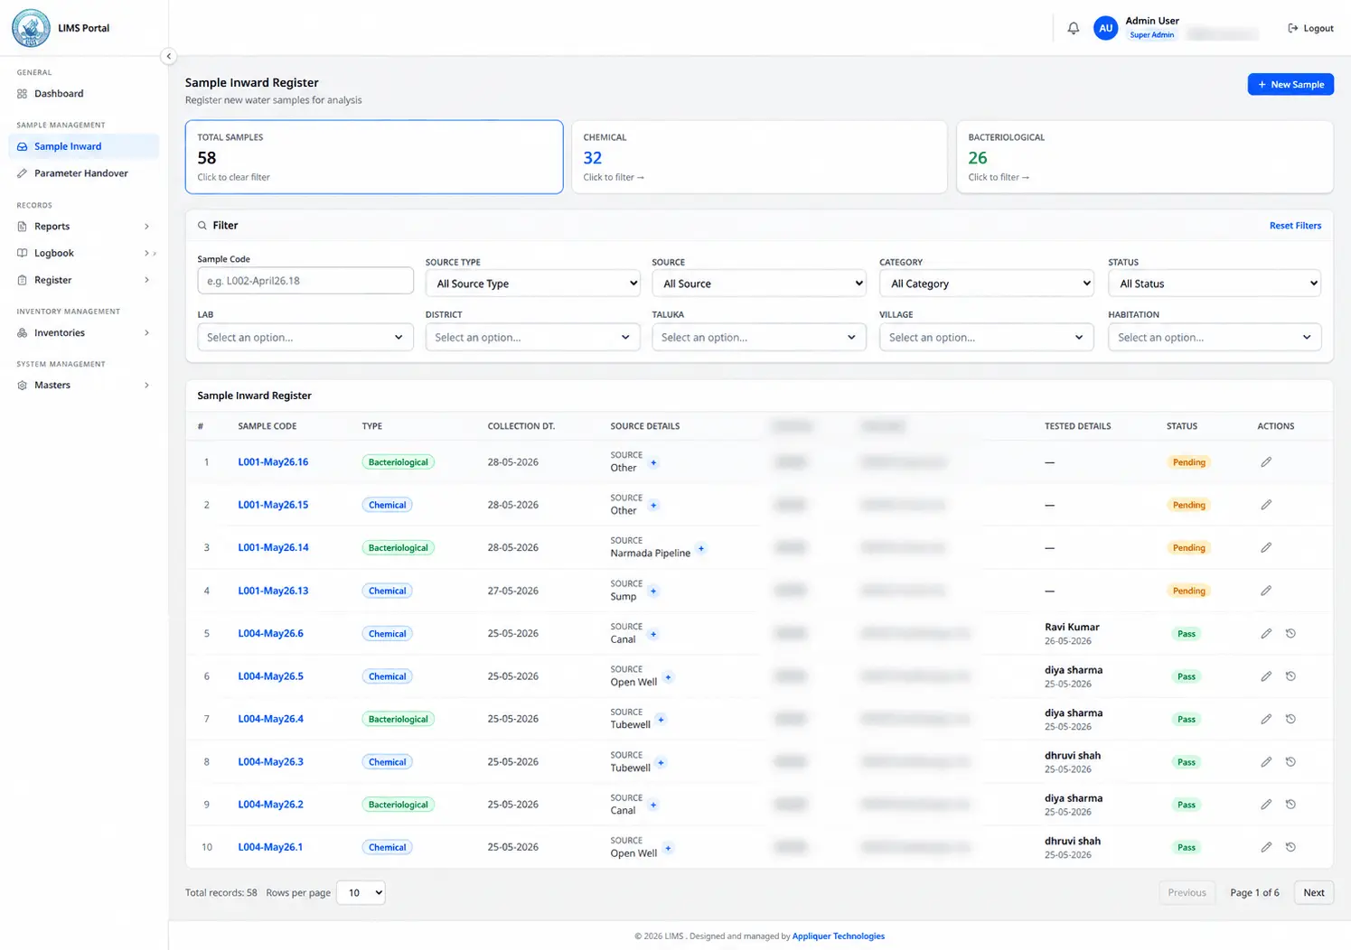Expand the Masters menu
The width and height of the screenshot is (1351, 950).
point(84,386)
